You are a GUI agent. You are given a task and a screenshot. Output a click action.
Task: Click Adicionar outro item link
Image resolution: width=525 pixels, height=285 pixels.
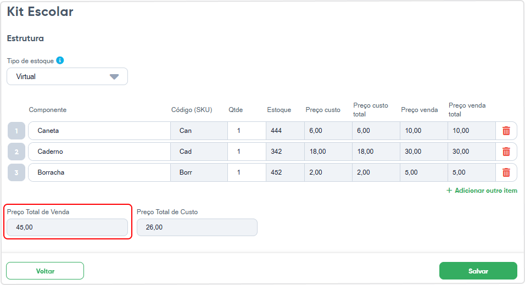point(482,190)
